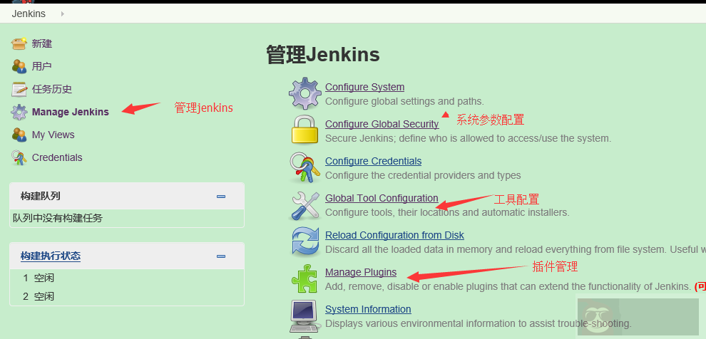This screenshot has height=339, width=706.
Task: Click Reload Configuration from Disk
Action: pyautogui.click(x=394, y=235)
